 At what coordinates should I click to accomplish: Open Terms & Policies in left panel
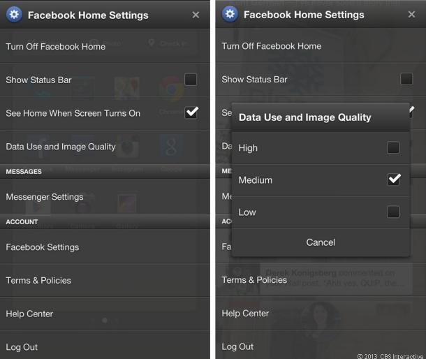(x=38, y=280)
